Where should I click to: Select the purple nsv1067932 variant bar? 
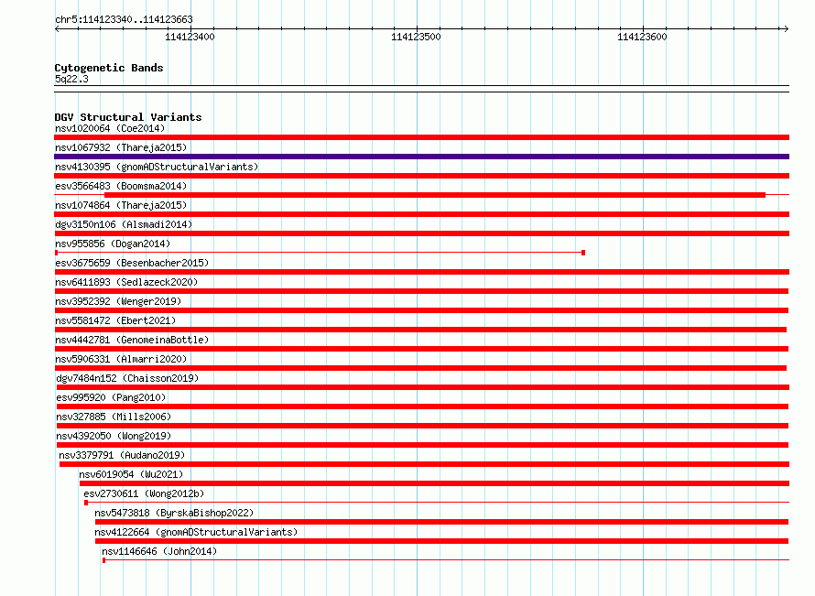(x=421, y=157)
